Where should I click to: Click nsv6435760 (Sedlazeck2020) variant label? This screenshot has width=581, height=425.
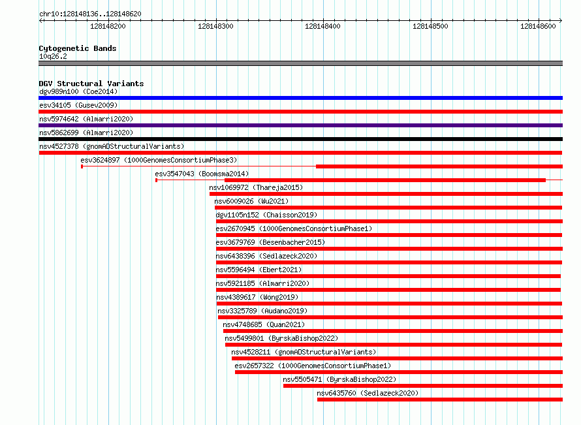[x=368, y=393]
